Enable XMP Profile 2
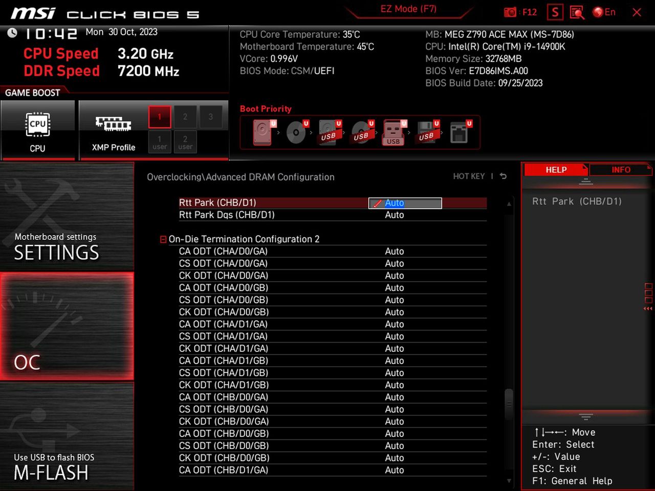Screen dimensions: 655x491 [x=185, y=117]
